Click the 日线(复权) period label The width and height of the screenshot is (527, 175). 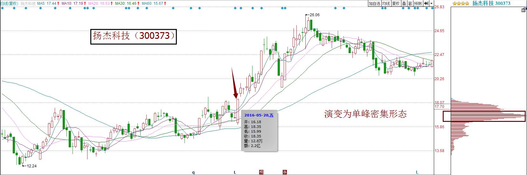coord(9,3)
